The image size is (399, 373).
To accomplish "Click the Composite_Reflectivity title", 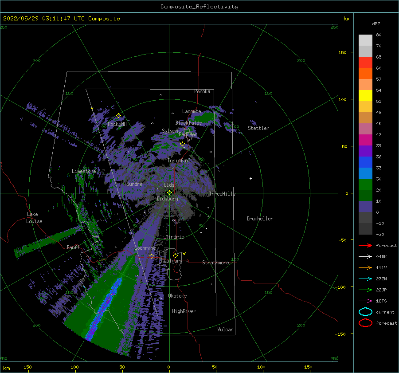I will pyautogui.click(x=199, y=7).
